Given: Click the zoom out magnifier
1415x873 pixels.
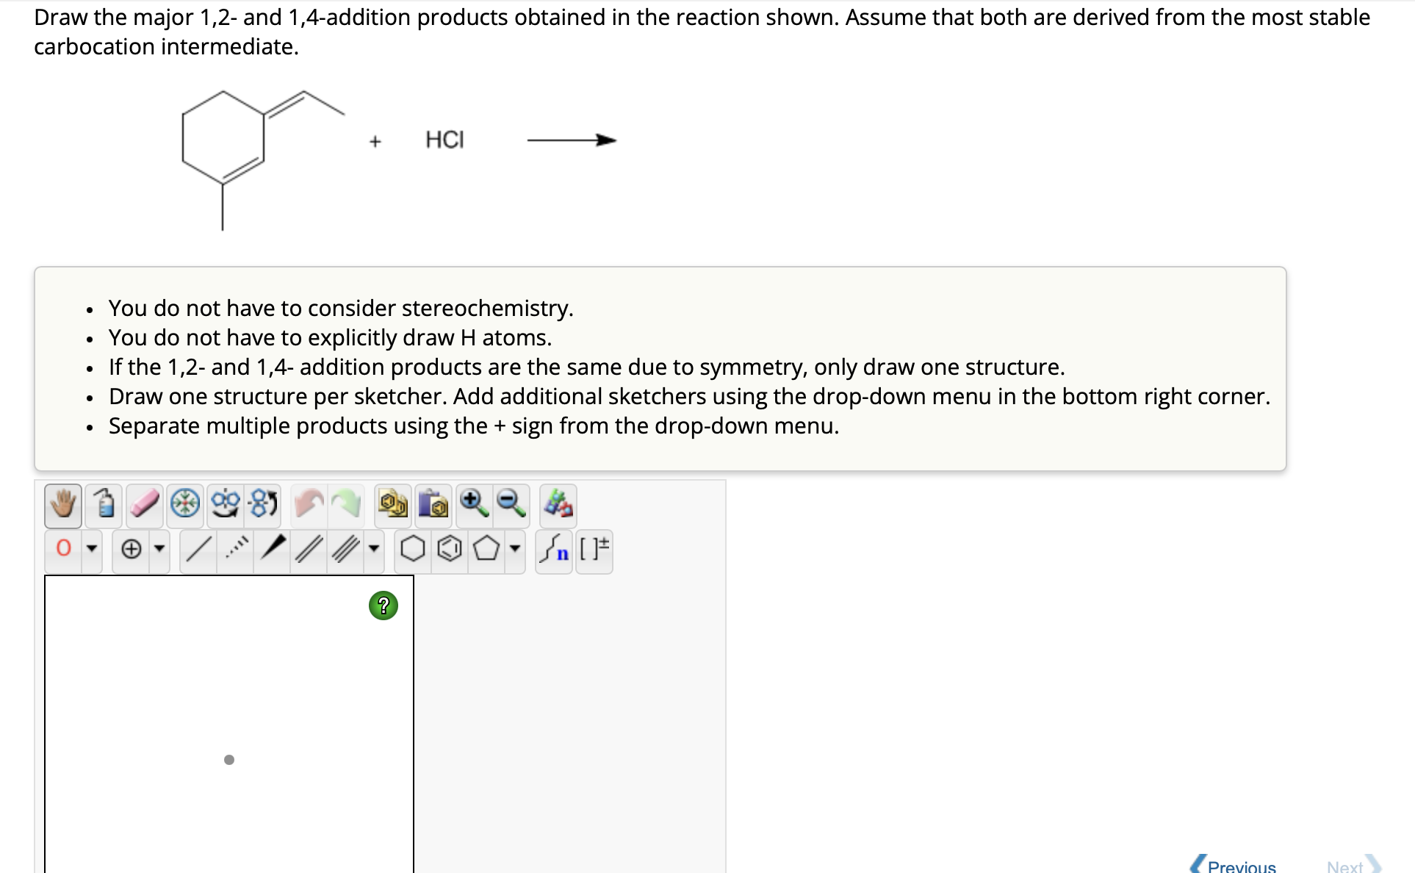Looking at the screenshot, I should [511, 505].
